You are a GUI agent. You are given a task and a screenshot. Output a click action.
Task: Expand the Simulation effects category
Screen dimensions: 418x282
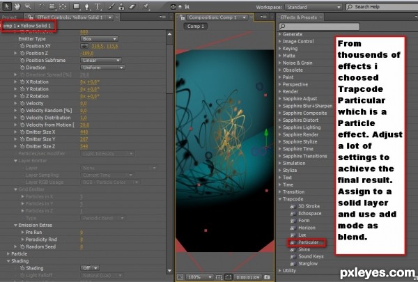pos(280,163)
